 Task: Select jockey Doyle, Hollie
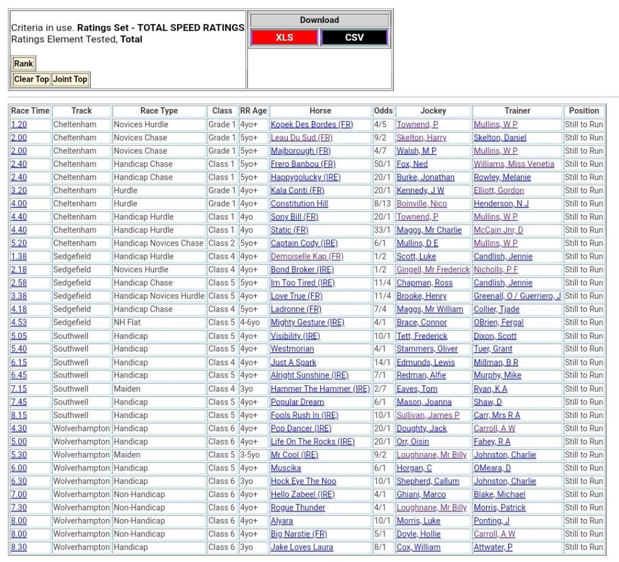(x=418, y=534)
